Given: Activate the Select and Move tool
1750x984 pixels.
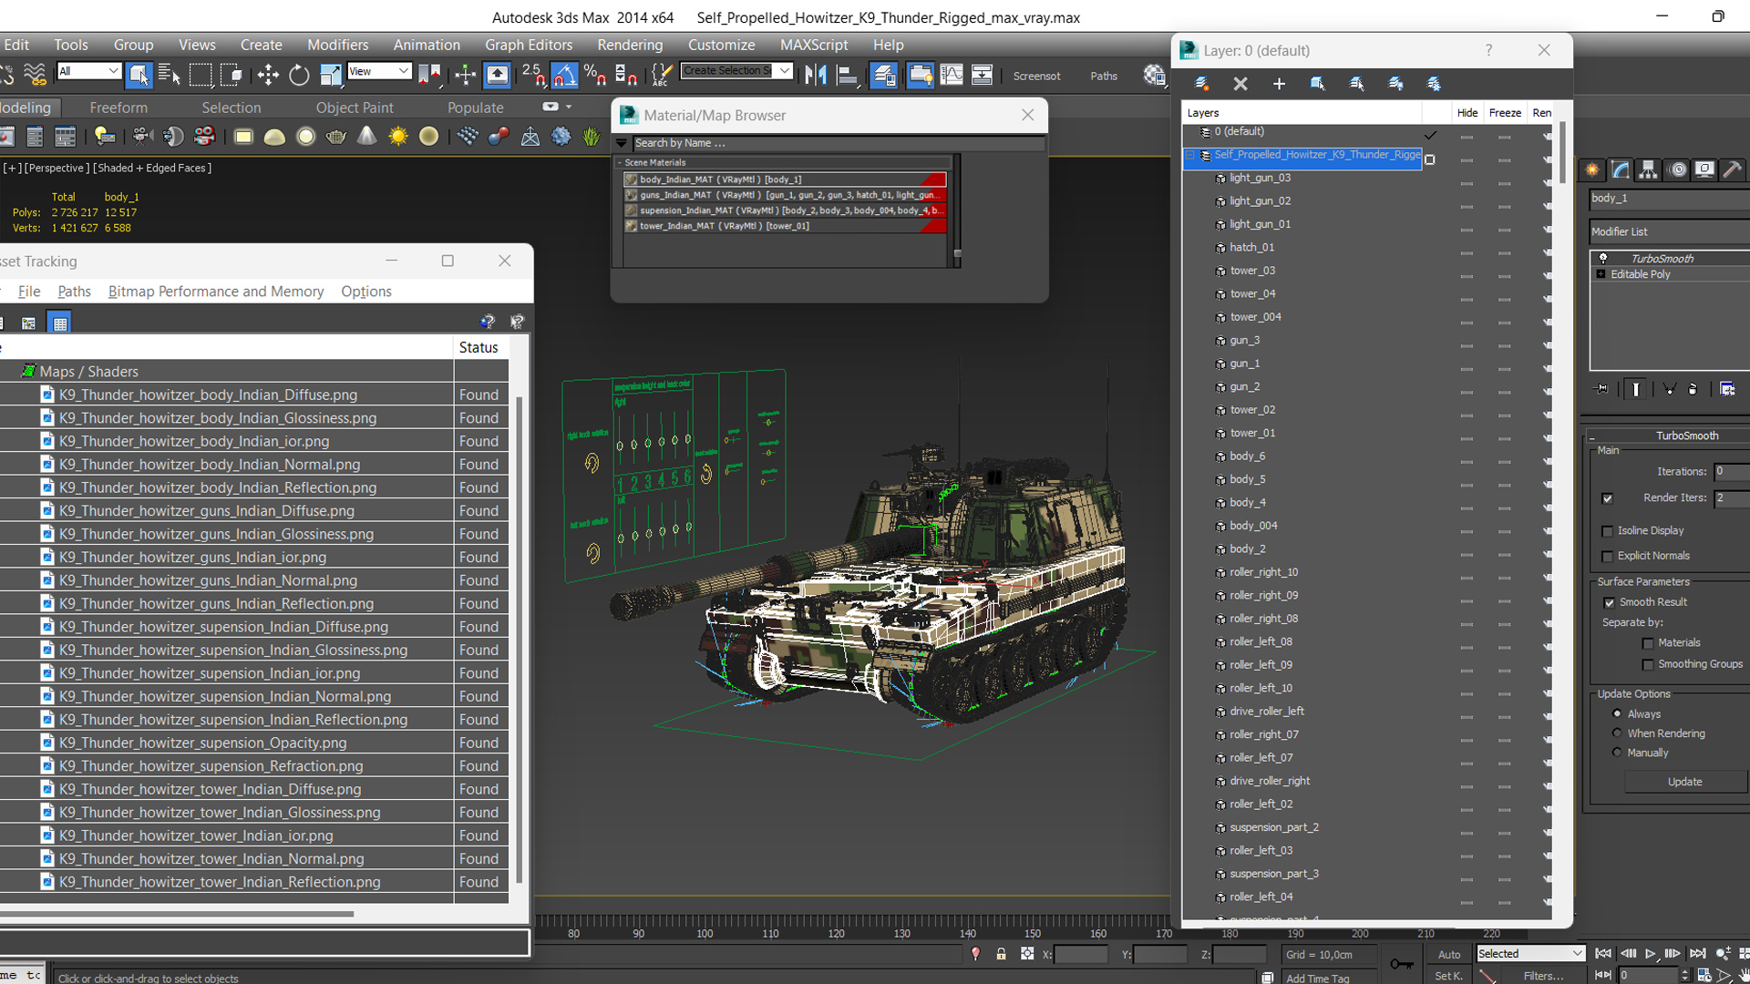Looking at the screenshot, I should (x=268, y=75).
